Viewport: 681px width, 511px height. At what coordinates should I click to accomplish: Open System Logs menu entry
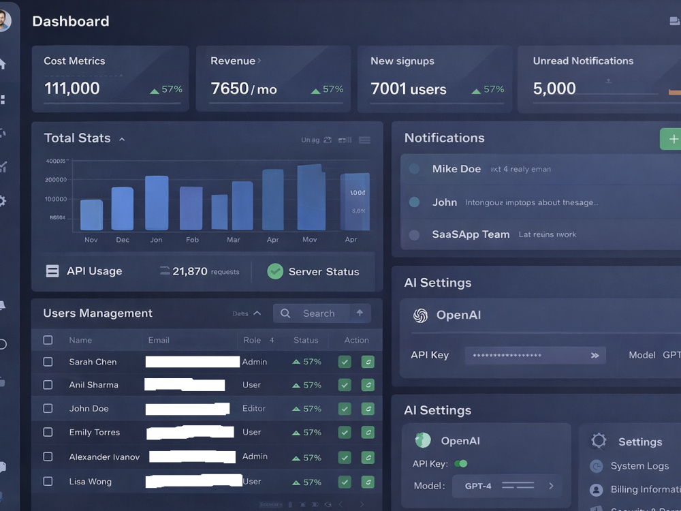639,466
